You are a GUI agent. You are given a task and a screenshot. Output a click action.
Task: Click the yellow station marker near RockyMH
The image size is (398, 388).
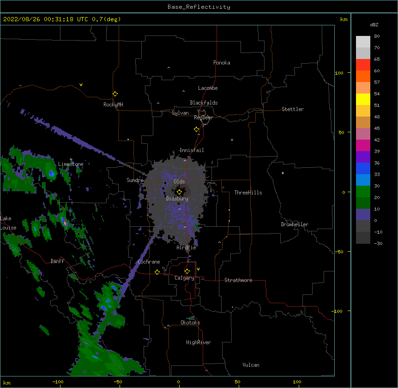click(115, 94)
